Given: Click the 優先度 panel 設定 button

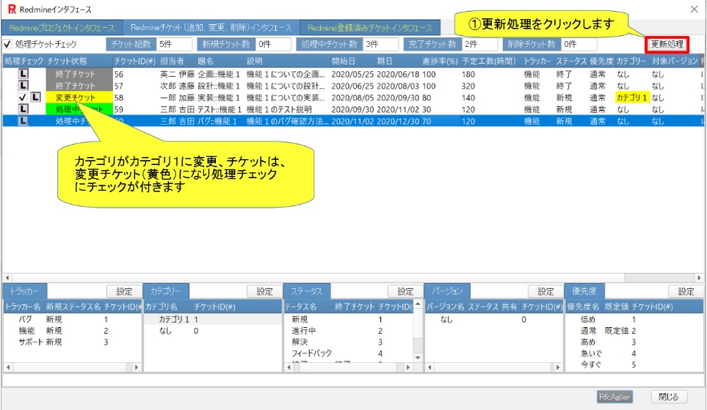Looking at the screenshot, I should click(686, 291).
